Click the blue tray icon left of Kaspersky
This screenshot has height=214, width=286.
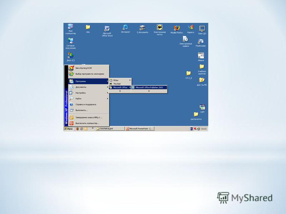[x=192, y=129]
